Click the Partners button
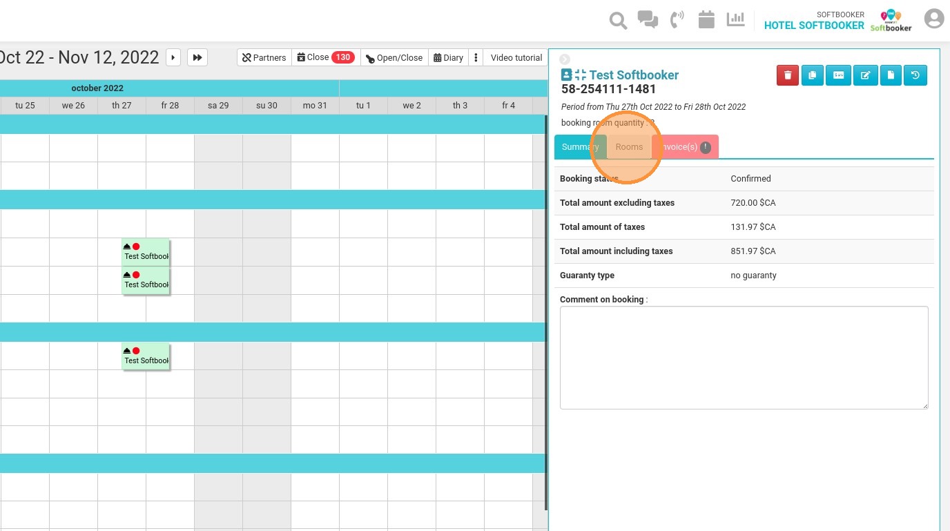Screen dimensions: 950x531 point(264,57)
